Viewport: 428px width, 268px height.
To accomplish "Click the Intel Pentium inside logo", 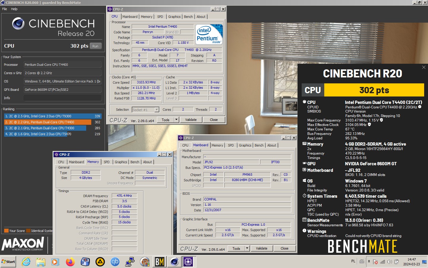I will point(209,35).
